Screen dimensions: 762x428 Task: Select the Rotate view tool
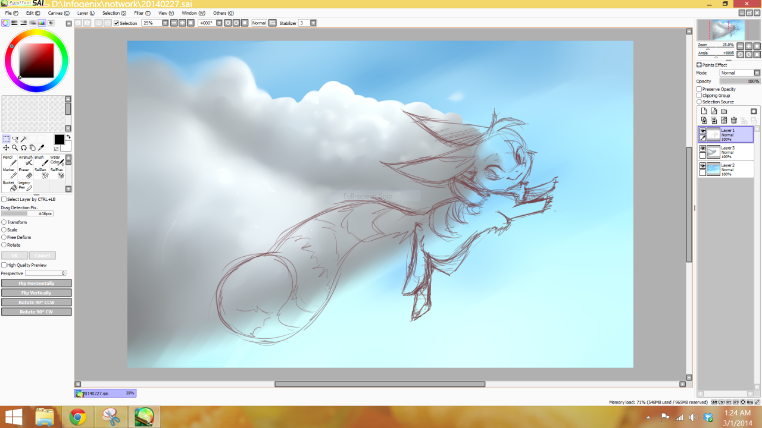click(x=24, y=147)
